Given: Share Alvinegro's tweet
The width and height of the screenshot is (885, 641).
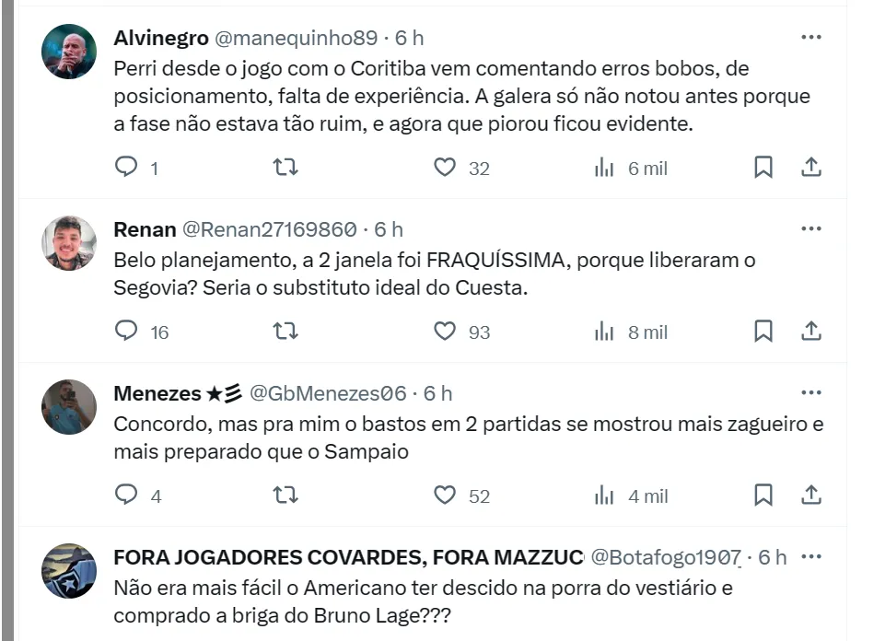Looking at the screenshot, I should point(810,168).
